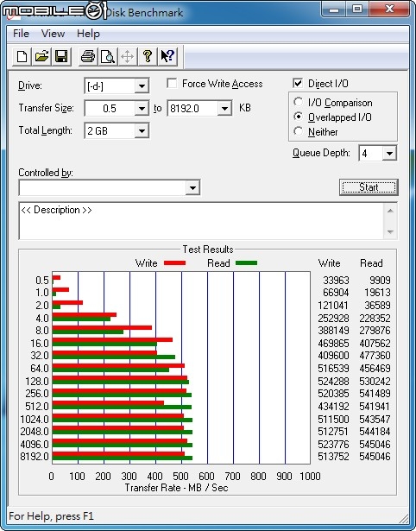416x531 pixels.
Task: Open the View menu
Action: tap(53, 34)
